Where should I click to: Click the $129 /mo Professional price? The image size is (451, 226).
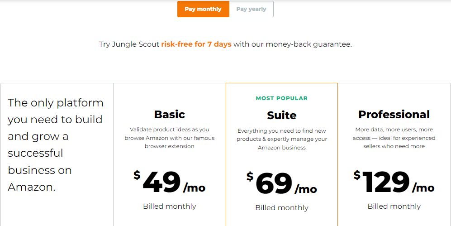pos(394,183)
